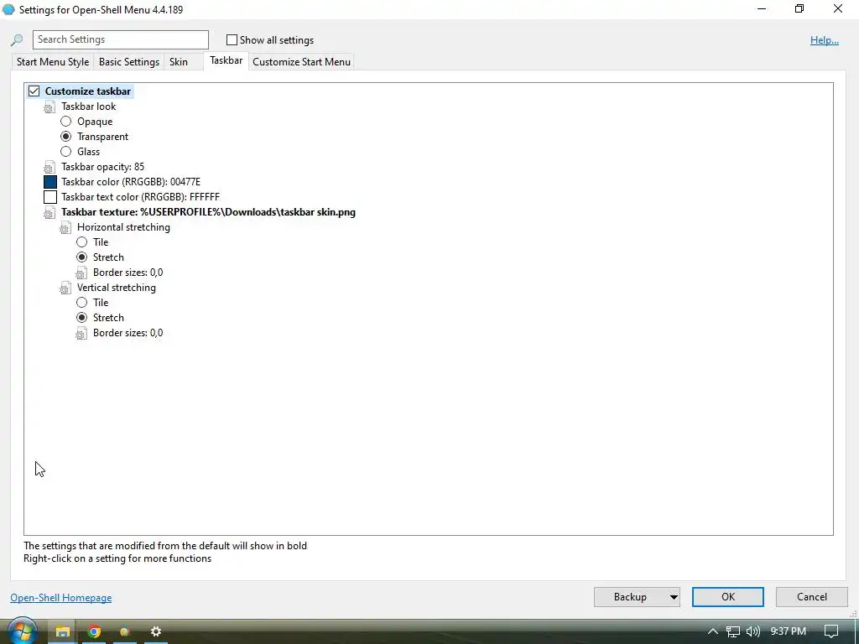Click the blue Taskbar color swatch
Image resolution: width=859 pixels, height=644 pixels.
[49, 182]
